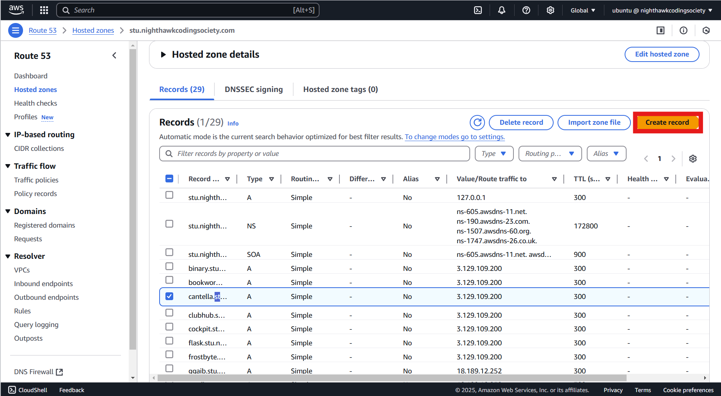721x396 pixels.
Task: Open Registered domains in sidebar
Action: pos(44,225)
